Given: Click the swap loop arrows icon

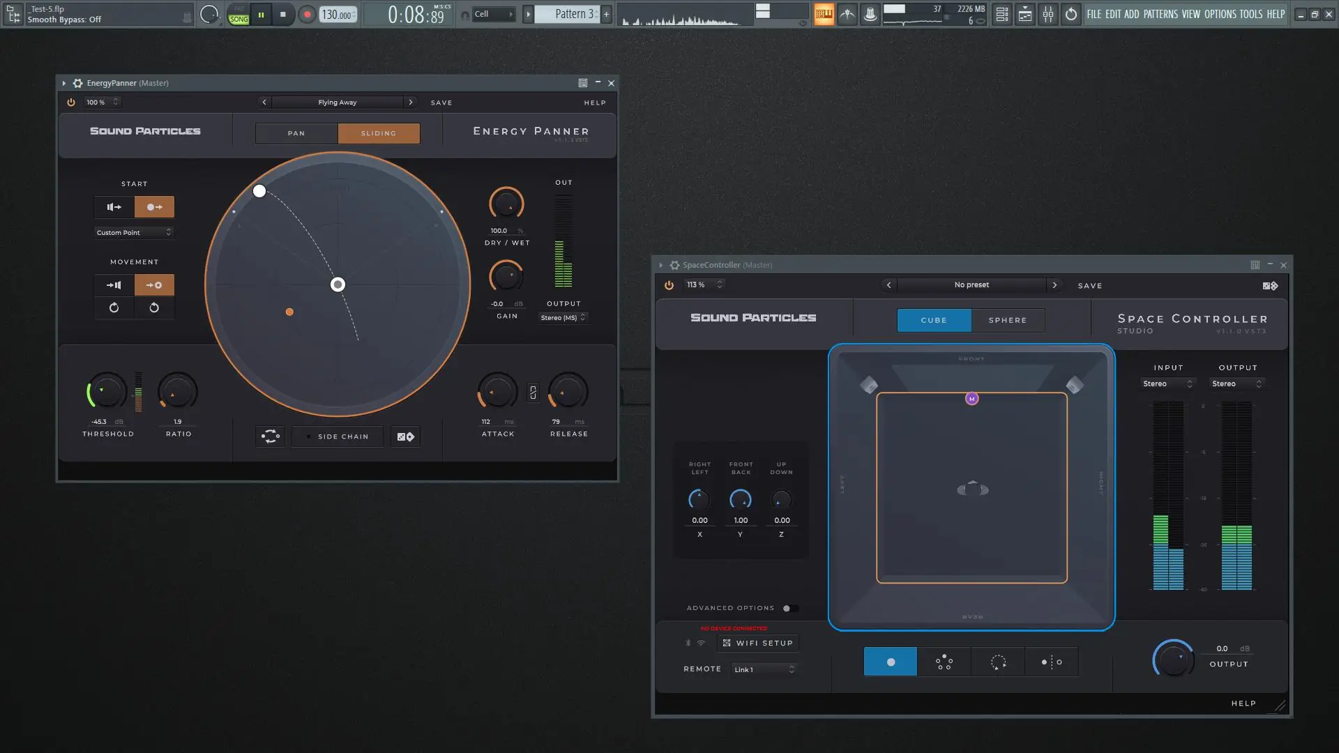Looking at the screenshot, I should click(271, 436).
